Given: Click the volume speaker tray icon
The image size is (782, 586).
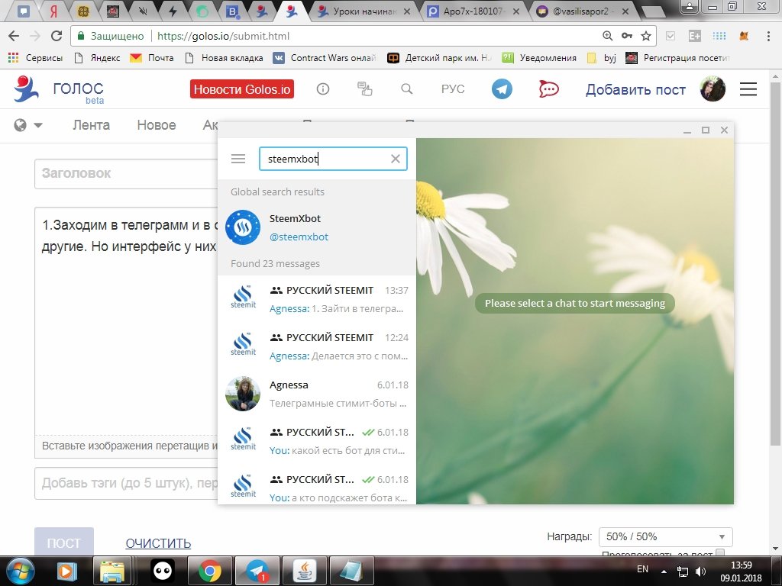Looking at the screenshot, I should (701, 571).
